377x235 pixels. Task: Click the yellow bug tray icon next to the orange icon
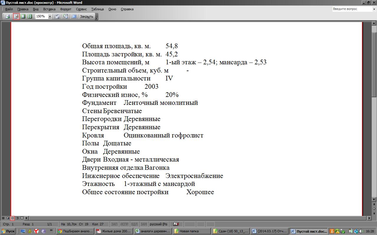click(337, 231)
